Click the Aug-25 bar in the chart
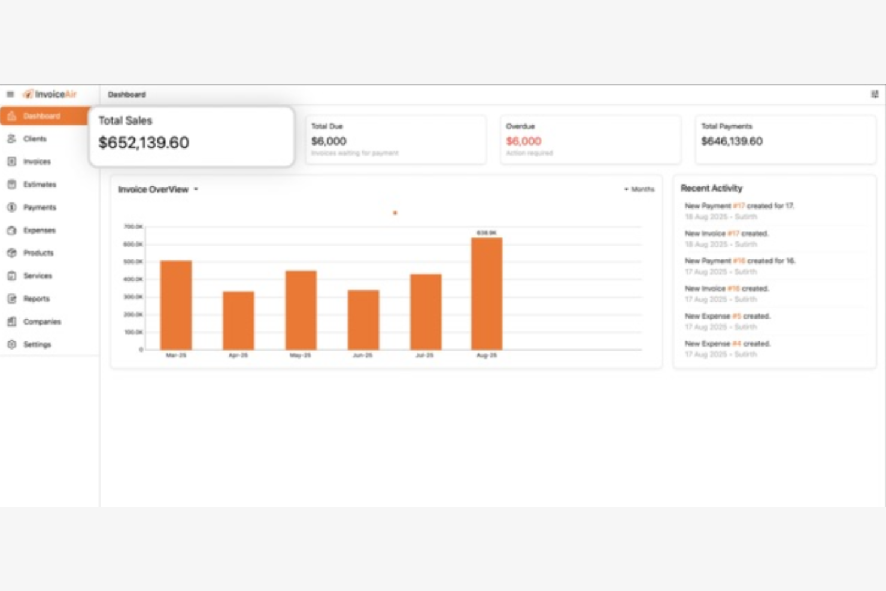 click(x=487, y=293)
